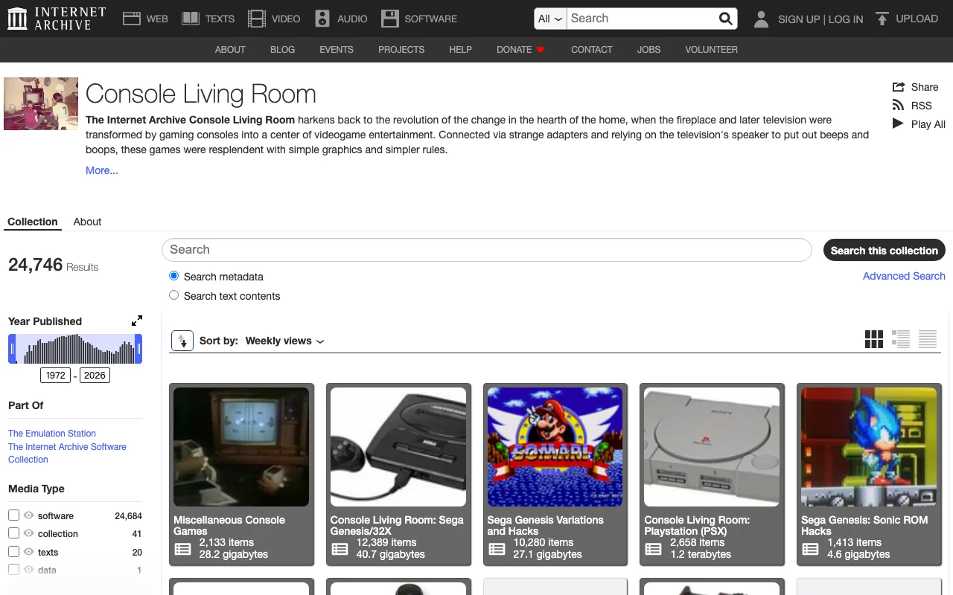The height and width of the screenshot is (595, 953).
Task: Click the 2026 end year field
Action: 95,376
